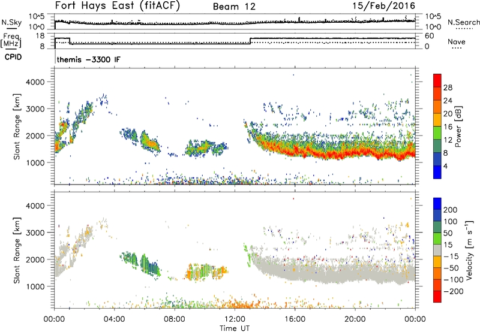Click the 'Slant Range [km]' label of the power panel
480x332 pixels.
[17, 126]
